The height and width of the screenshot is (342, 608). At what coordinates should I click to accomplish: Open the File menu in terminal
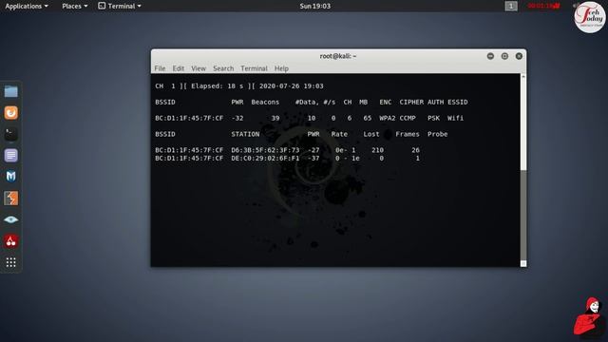point(160,68)
